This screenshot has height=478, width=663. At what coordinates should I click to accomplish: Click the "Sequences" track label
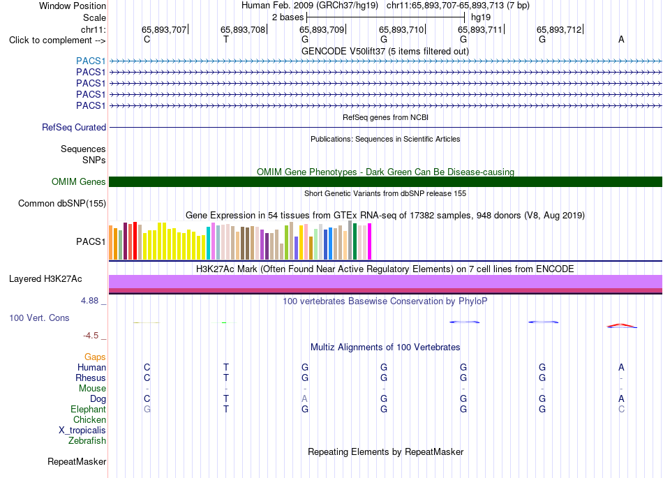[x=83, y=149]
